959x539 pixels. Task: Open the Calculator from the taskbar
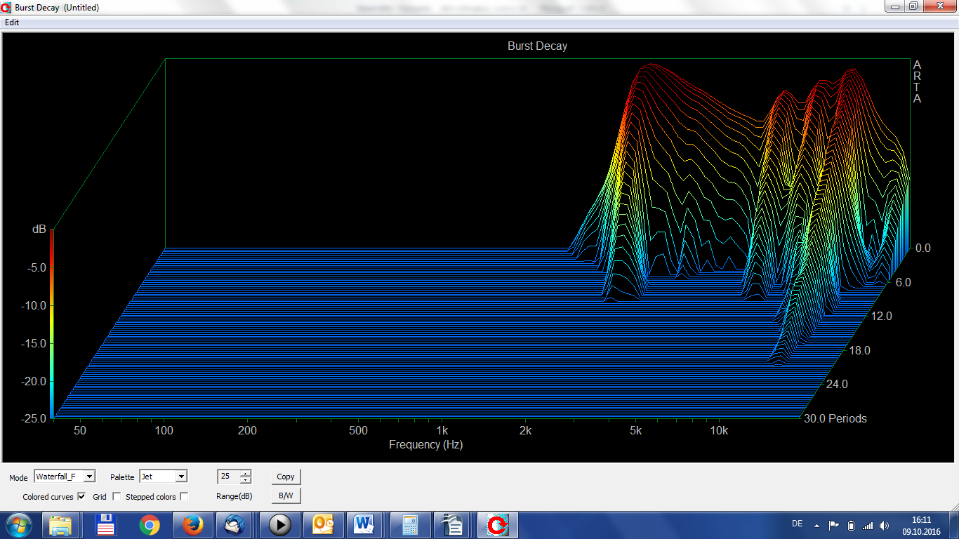pos(409,525)
